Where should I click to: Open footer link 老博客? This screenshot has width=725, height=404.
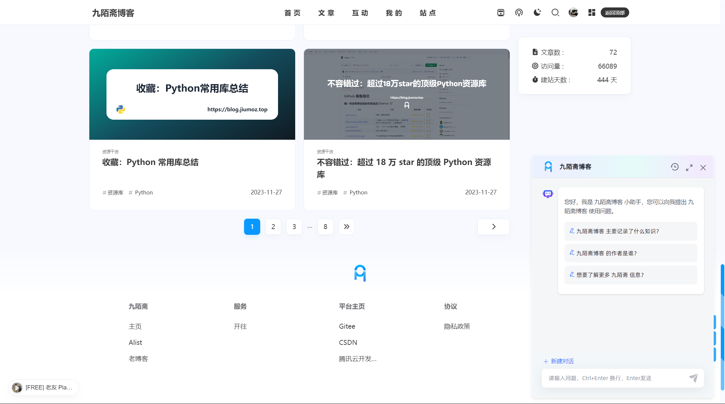[138, 359]
